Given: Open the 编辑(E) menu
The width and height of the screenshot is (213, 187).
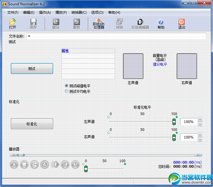Looking at the screenshot, I should 29,12.
